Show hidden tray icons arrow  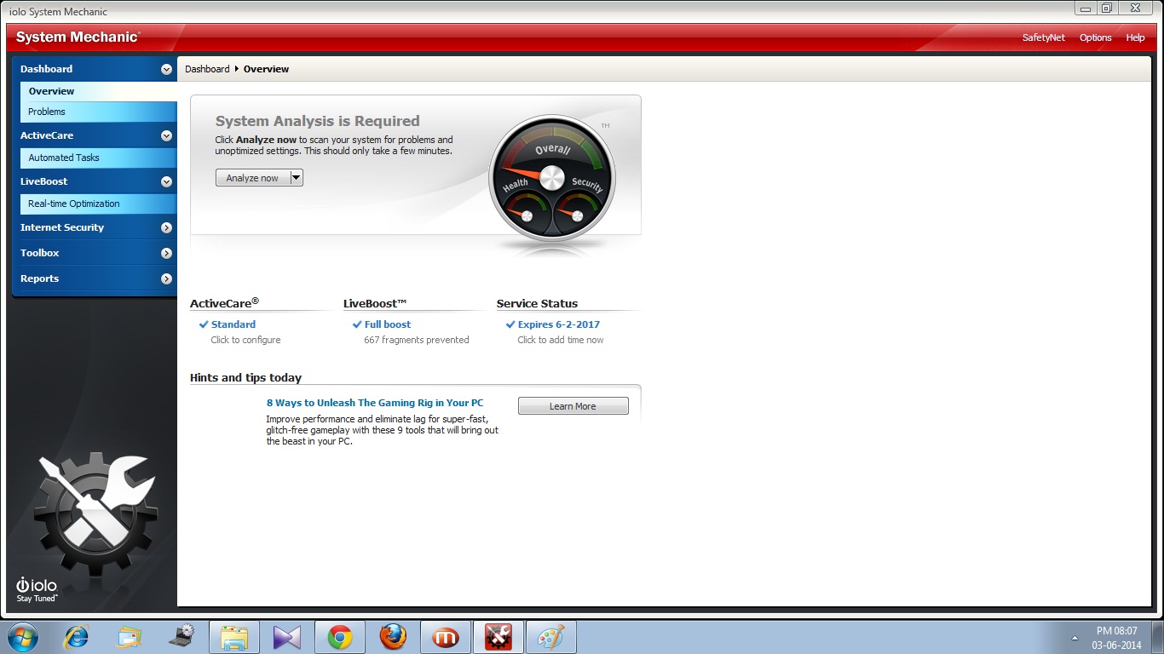click(1075, 637)
